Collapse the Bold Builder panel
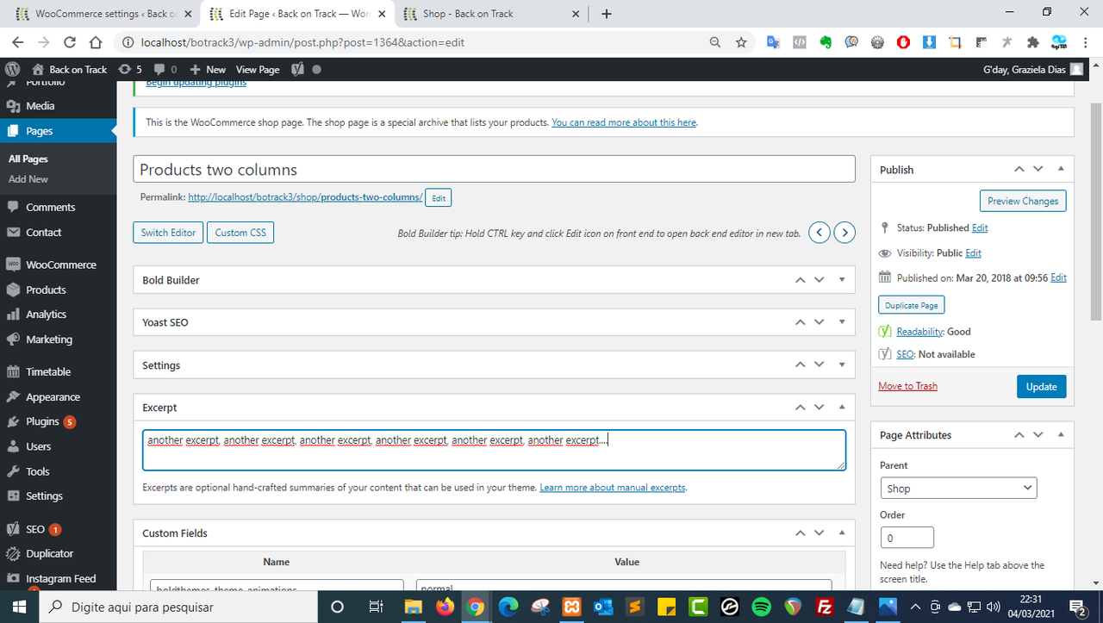 842,280
